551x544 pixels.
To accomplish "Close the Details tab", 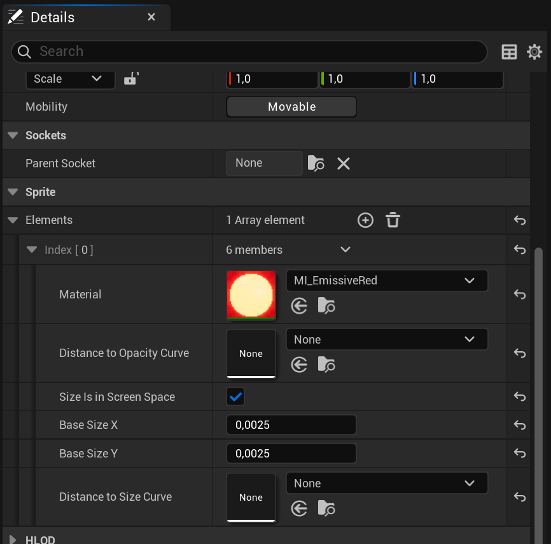I will coord(151,17).
